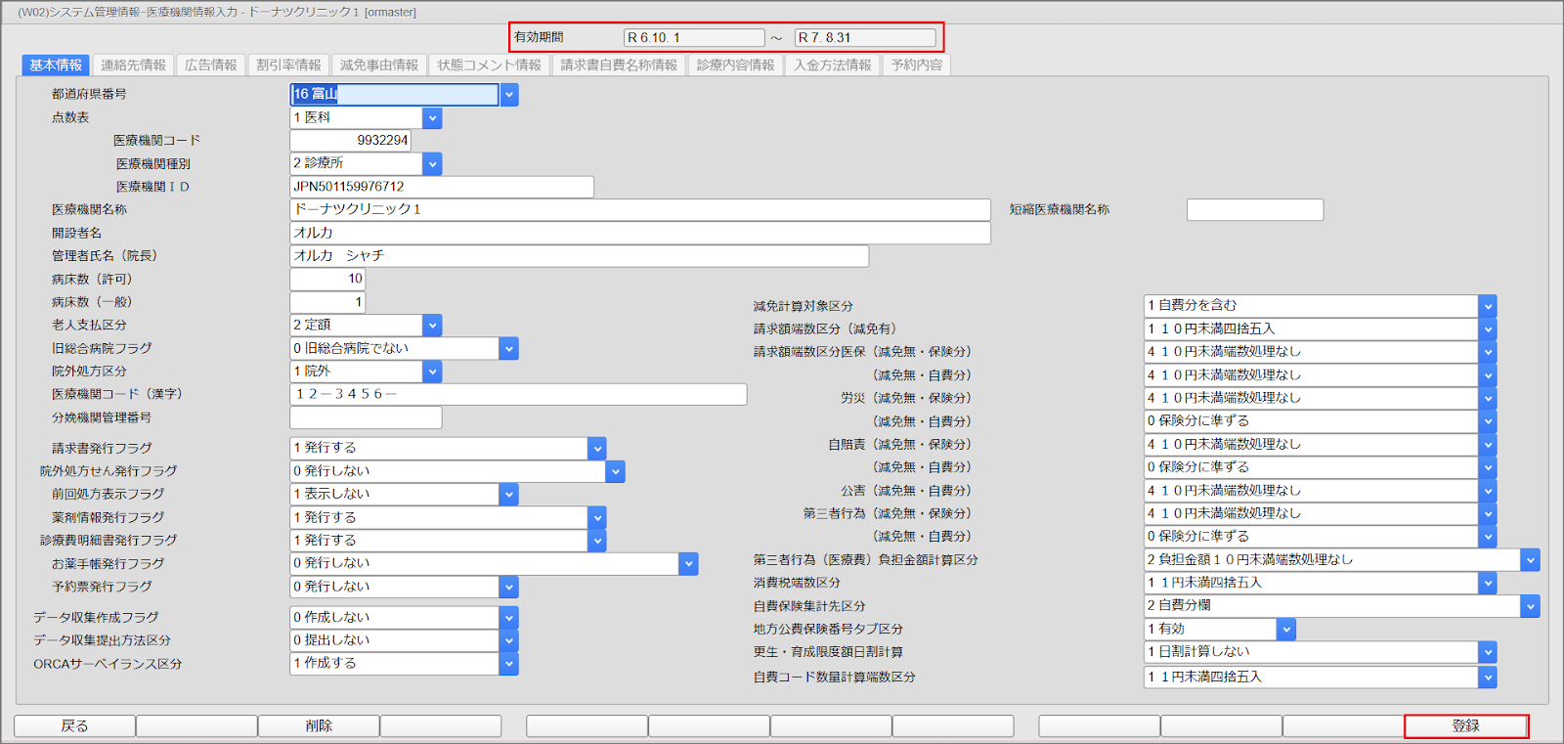Image resolution: width=1564 pixels, height=744 pixels.
Task: Open the 減免事由情報 tab
Action: click(x=378, y=66)
